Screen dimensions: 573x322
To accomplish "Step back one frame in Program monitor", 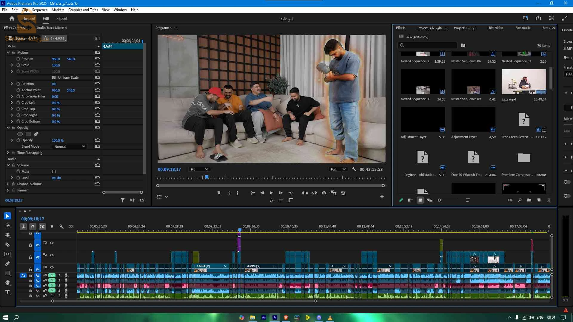I will [262, 193].
